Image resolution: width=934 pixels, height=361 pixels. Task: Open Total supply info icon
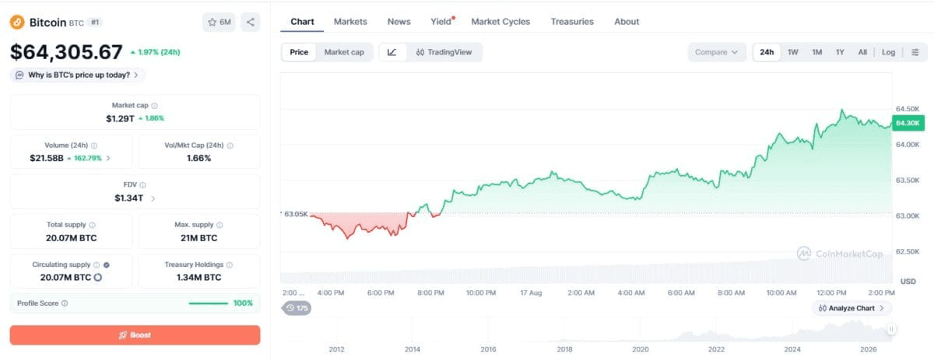[x=93, y=225]
